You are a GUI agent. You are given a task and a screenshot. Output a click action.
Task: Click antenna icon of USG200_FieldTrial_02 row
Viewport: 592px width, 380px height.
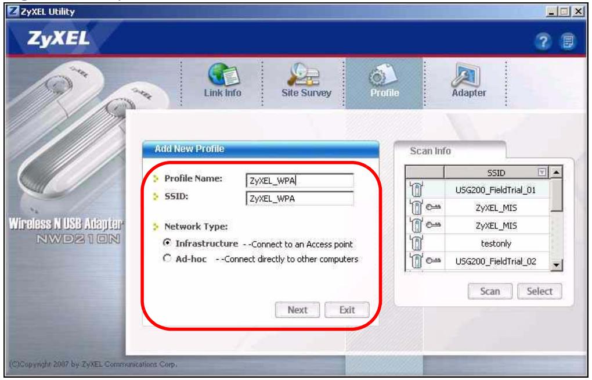(x=417, y=260)
